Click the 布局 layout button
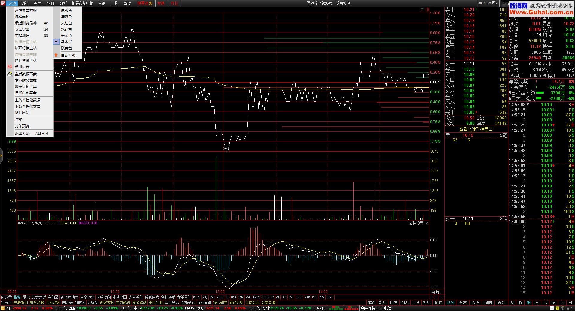The height and width of the screenshot is (311, 575). click(x=436, y=292)
